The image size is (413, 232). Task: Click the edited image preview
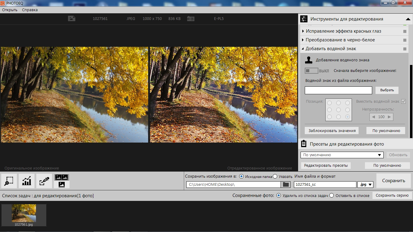pyautogui.click(x=223, y=95)
